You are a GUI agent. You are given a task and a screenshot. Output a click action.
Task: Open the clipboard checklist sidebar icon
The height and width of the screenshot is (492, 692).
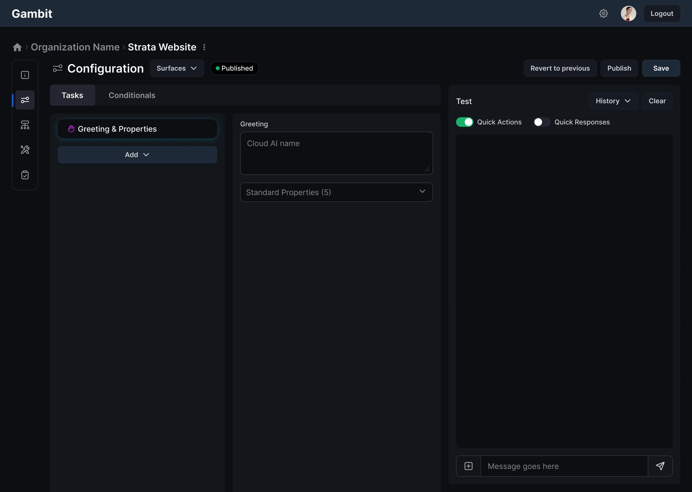click(x=25, y=175)
